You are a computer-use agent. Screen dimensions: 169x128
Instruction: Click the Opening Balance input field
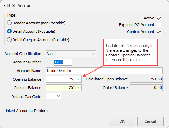[x=64, y=79]
